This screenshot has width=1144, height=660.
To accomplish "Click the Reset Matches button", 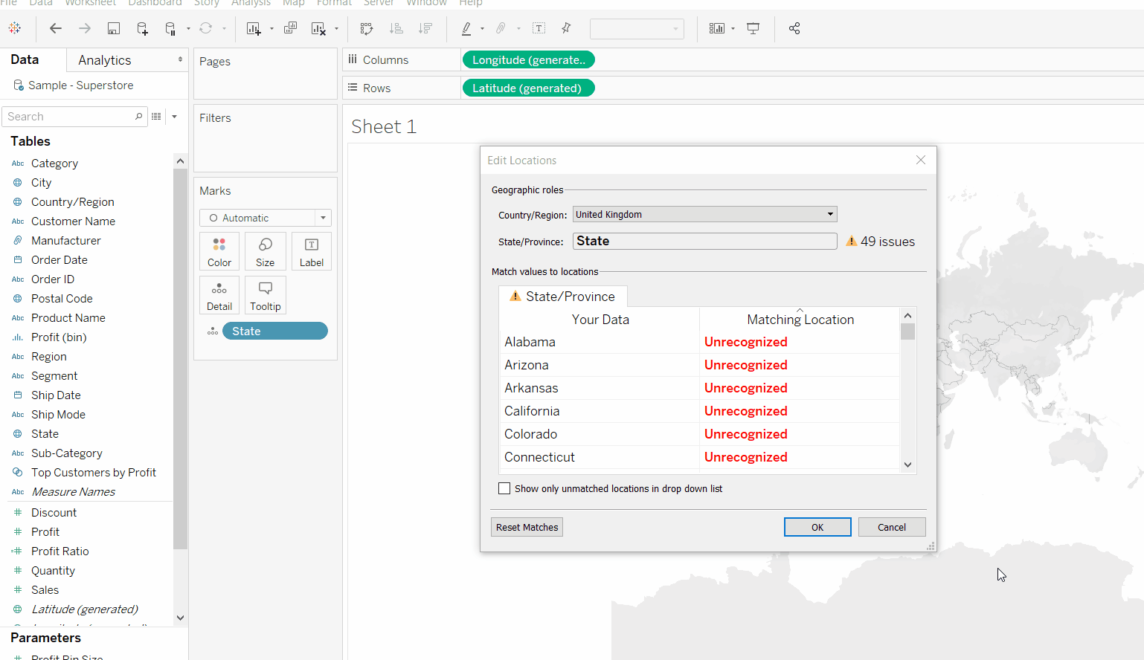I will [527, 527].
